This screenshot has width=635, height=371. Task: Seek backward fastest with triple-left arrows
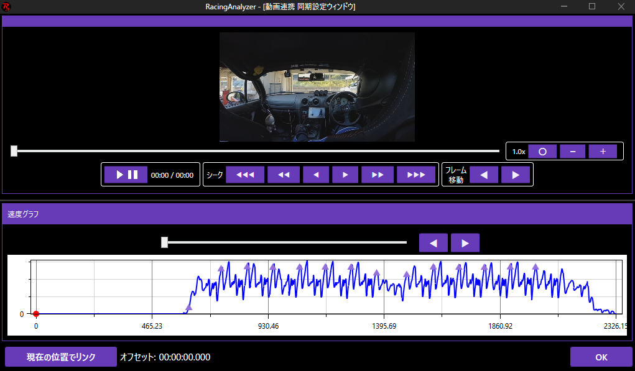coord(245,175)
